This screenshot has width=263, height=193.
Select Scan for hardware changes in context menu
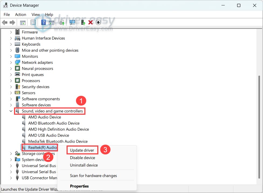(94, 176)
